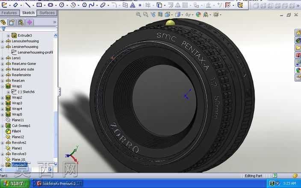Open the Spline tool dropdown arrow
This screenshot has width=301, height=188.
[x=97, y=6]
